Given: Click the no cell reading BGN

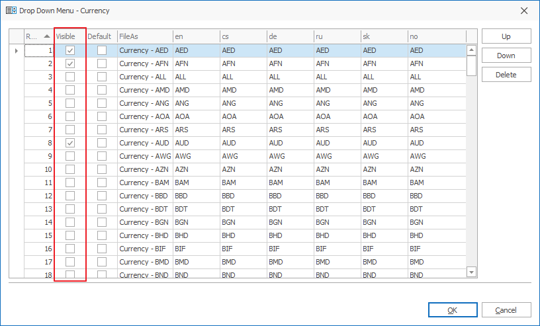Looking at the screenshot, I should [x=437, y=222].
